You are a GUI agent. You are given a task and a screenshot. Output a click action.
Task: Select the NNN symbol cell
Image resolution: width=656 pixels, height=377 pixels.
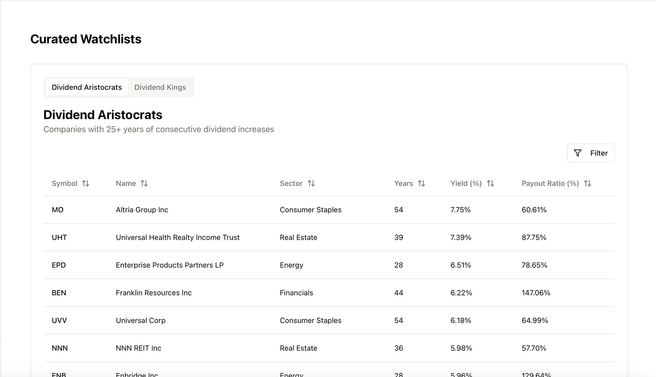pos(59,348)
